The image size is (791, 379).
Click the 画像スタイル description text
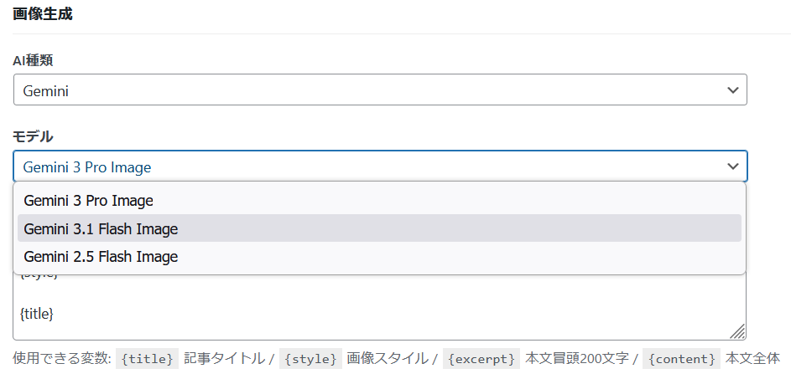(387, 359)
